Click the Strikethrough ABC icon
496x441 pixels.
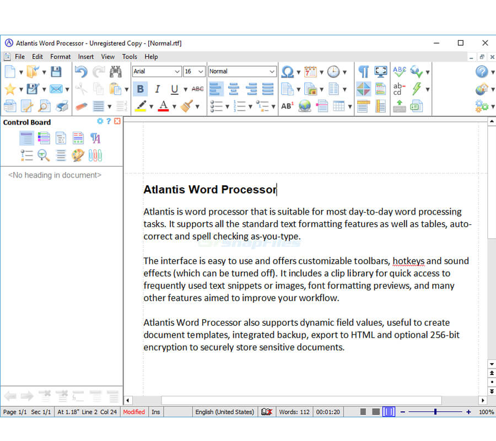(x=197, y=89)
